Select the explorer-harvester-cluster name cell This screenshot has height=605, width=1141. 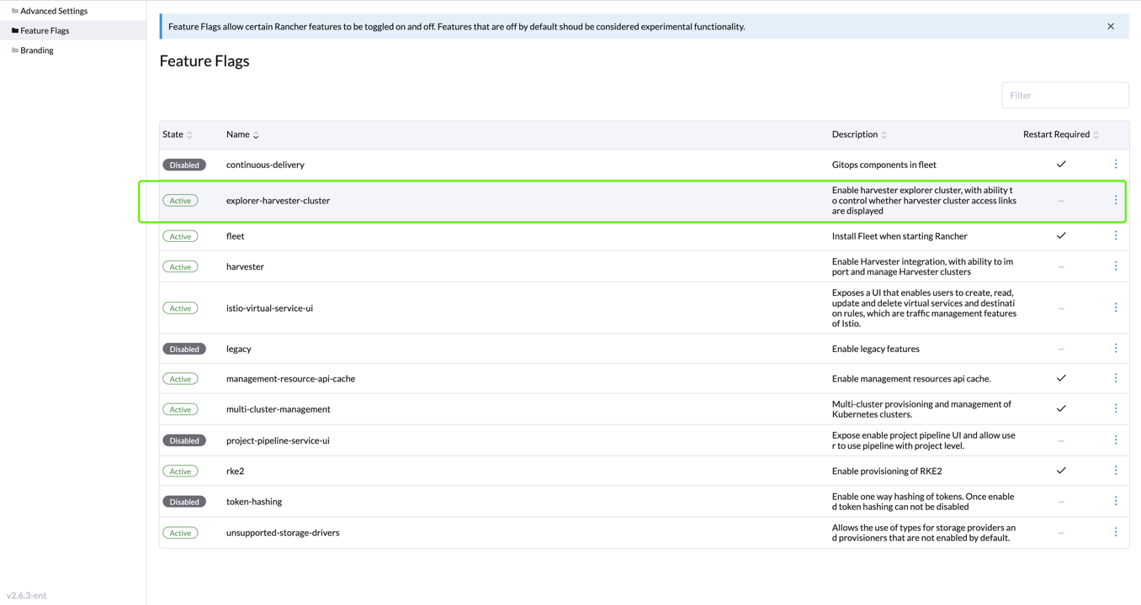point(278,201)
